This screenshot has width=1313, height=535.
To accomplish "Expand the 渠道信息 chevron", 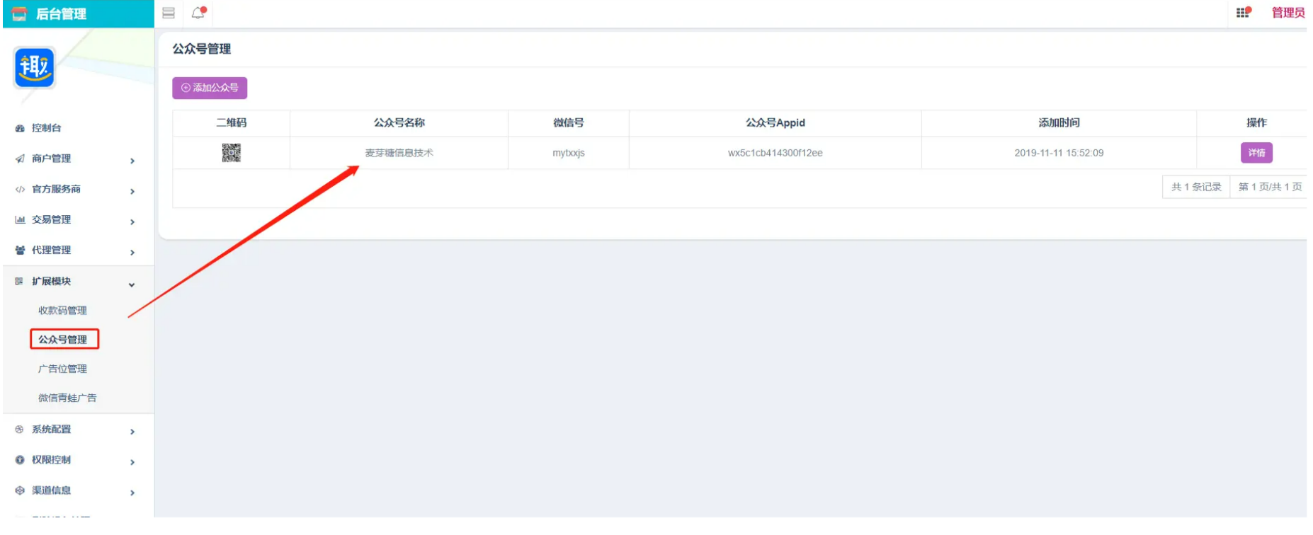I will pos(132,492).
